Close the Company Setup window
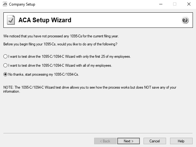Image resolution: width=196 pixels, height=147 pixels. [189, 4]
